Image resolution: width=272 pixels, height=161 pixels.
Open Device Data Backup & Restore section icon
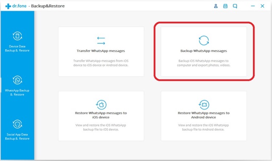pos(17,36)
